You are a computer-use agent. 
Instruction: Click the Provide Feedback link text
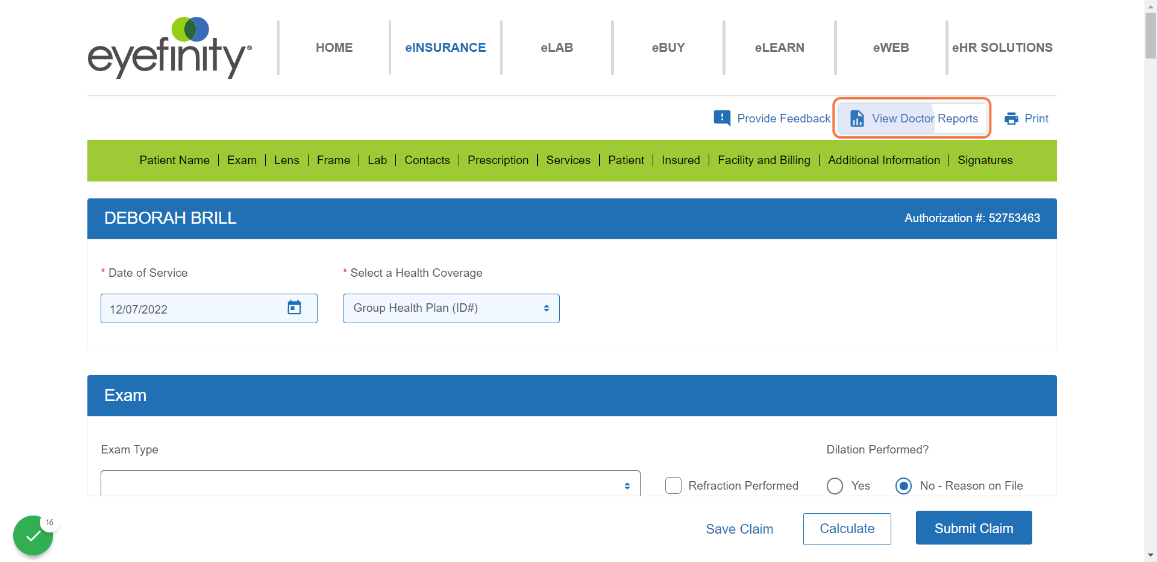click(783, 119)
